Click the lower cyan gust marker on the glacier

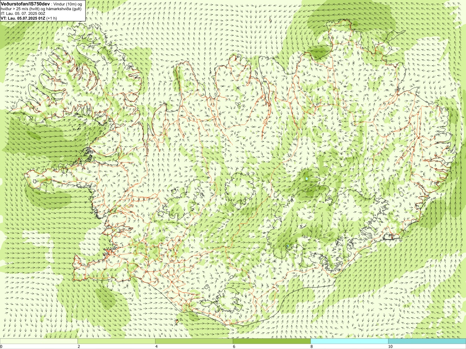[x=287, y=246]
